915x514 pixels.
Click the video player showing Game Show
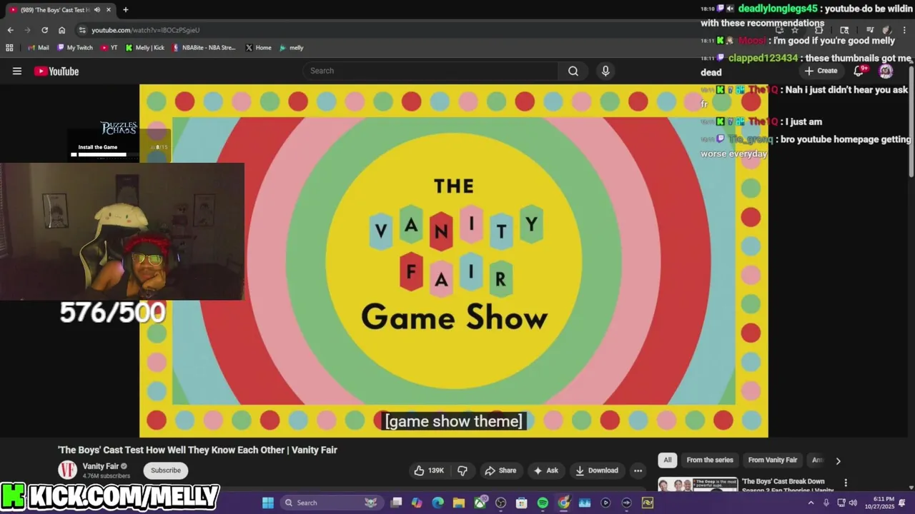click(x=454, y=261)
